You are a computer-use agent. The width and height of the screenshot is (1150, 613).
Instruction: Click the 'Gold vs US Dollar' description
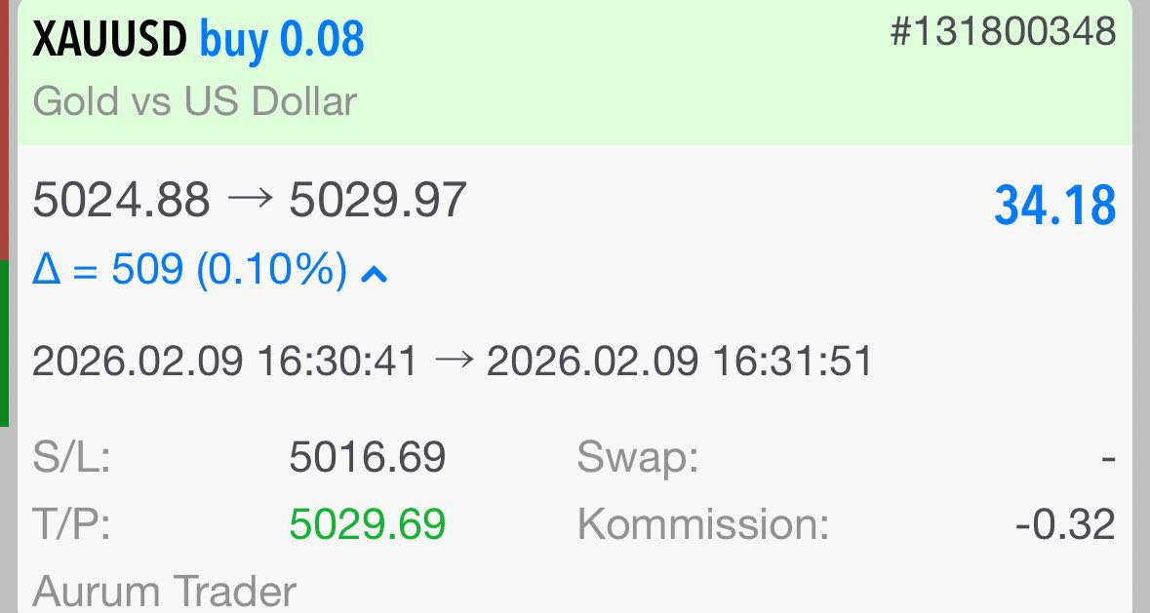pos(195,101)
